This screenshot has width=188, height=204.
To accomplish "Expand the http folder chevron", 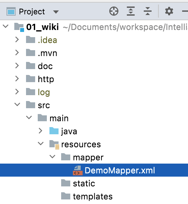I will pos(17,79).
